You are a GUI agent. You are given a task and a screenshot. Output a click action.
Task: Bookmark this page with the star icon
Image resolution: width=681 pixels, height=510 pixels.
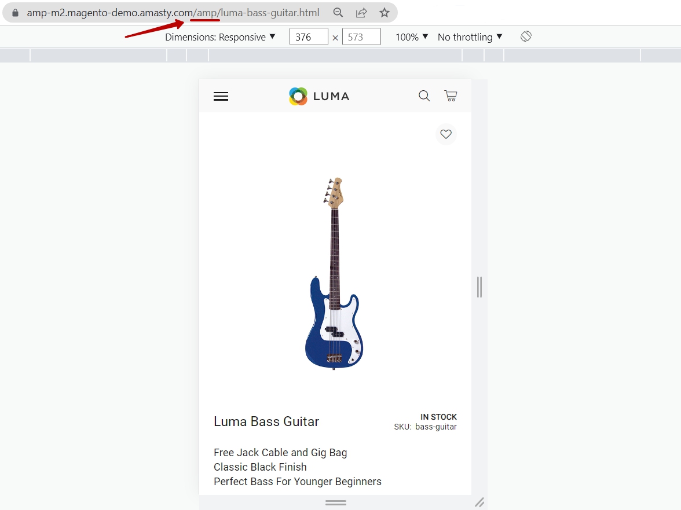point(385,13)
